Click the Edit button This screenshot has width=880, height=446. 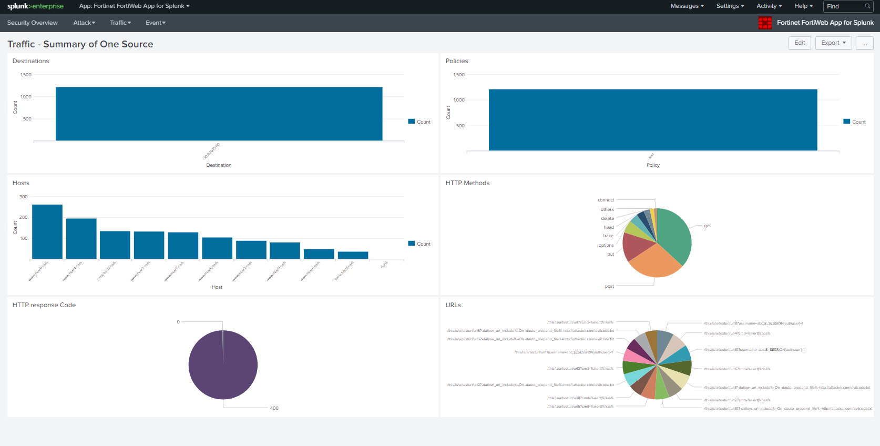(x=800, y=43)
